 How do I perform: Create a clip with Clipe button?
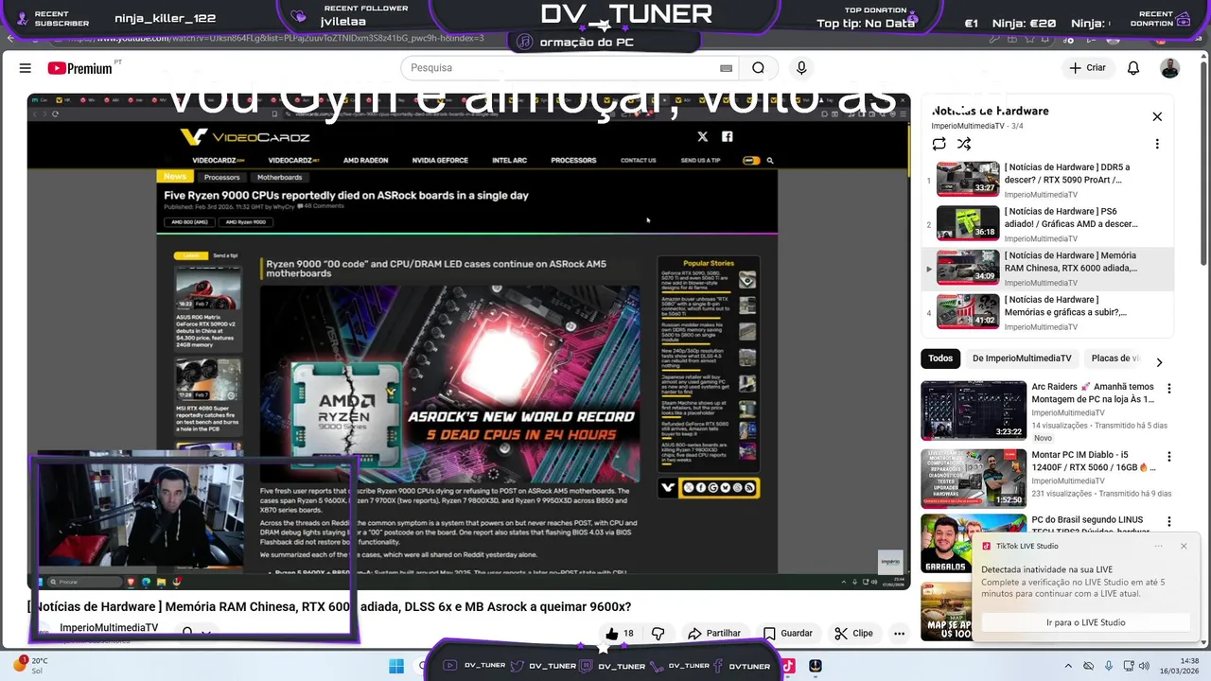854,633
